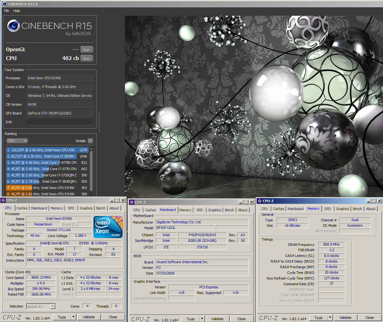Expand Tools dropdown arrow in CPU-Z CPU window
383x322 pixels.
click(x=74, y=317)
